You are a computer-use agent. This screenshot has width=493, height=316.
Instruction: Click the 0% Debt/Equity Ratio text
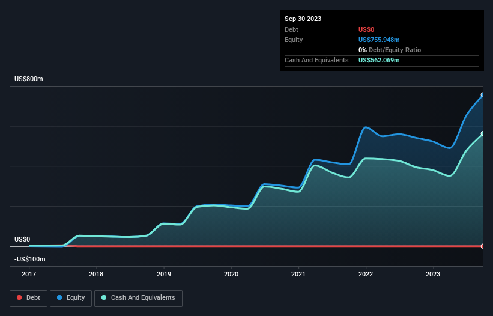click(390, 50)
